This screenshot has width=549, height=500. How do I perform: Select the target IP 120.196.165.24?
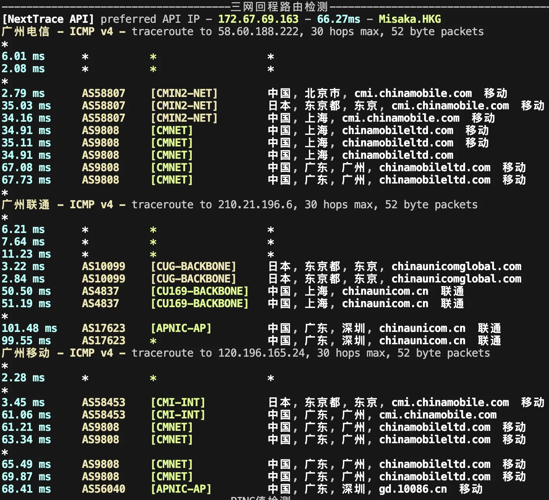click(x=261, y=353)
